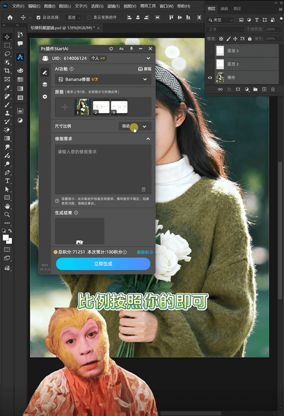Click the switch foreground/background colors arrow
The image size is (284, 416).
coord(10,231)
